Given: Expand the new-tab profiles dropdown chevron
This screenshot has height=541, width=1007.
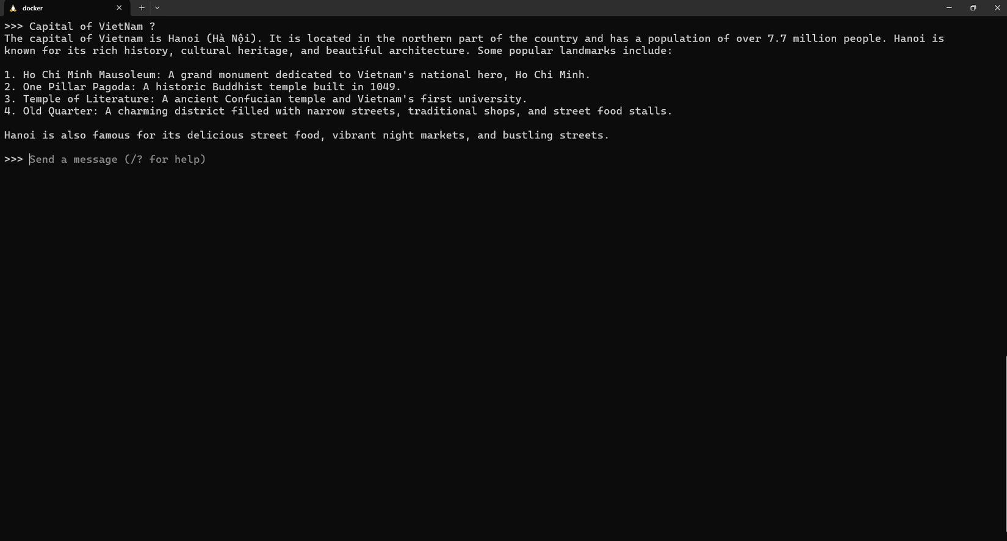Looking at the screenshot, I should [157, 8].
